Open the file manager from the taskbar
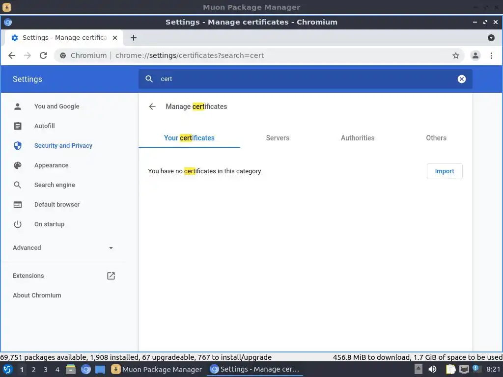Image resolution: width=503 pixels, height=377 pixels. 71,369
